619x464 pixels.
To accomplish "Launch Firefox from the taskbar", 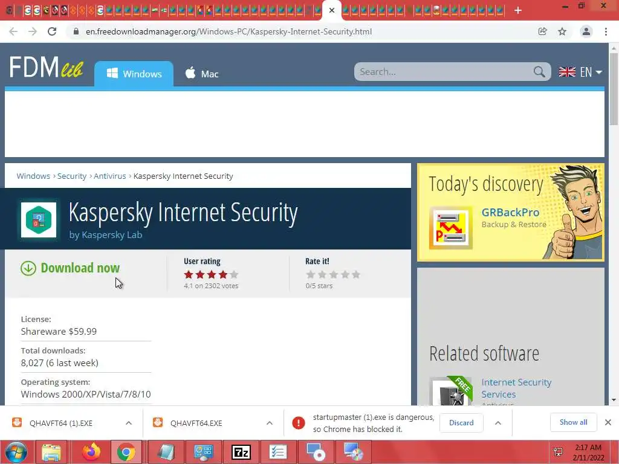I will point(91,452).
